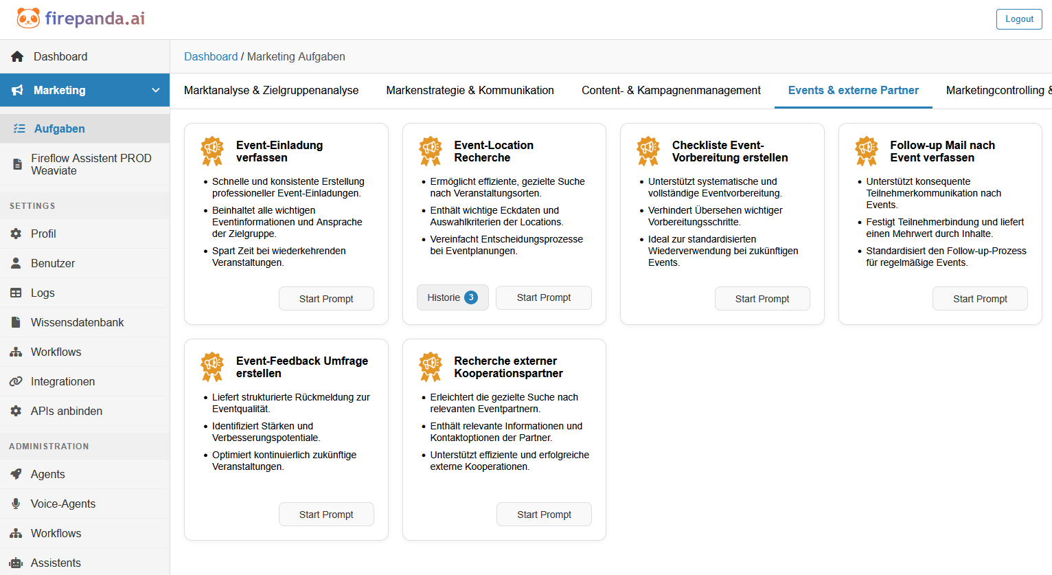Image resolution: width=1052 pixels, height=575 pixels.
Task: Switch to Marktanalyse & Zielgruppenanalyse tab
Action: click(271, 90)
